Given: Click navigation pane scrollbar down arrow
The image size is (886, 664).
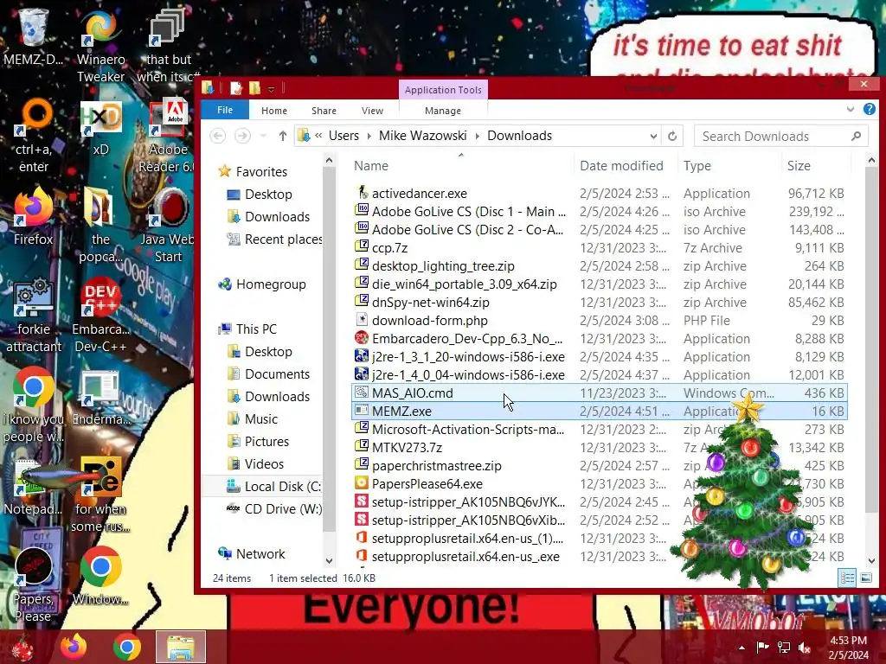Looking at the screenshot, I should point(329,560).
